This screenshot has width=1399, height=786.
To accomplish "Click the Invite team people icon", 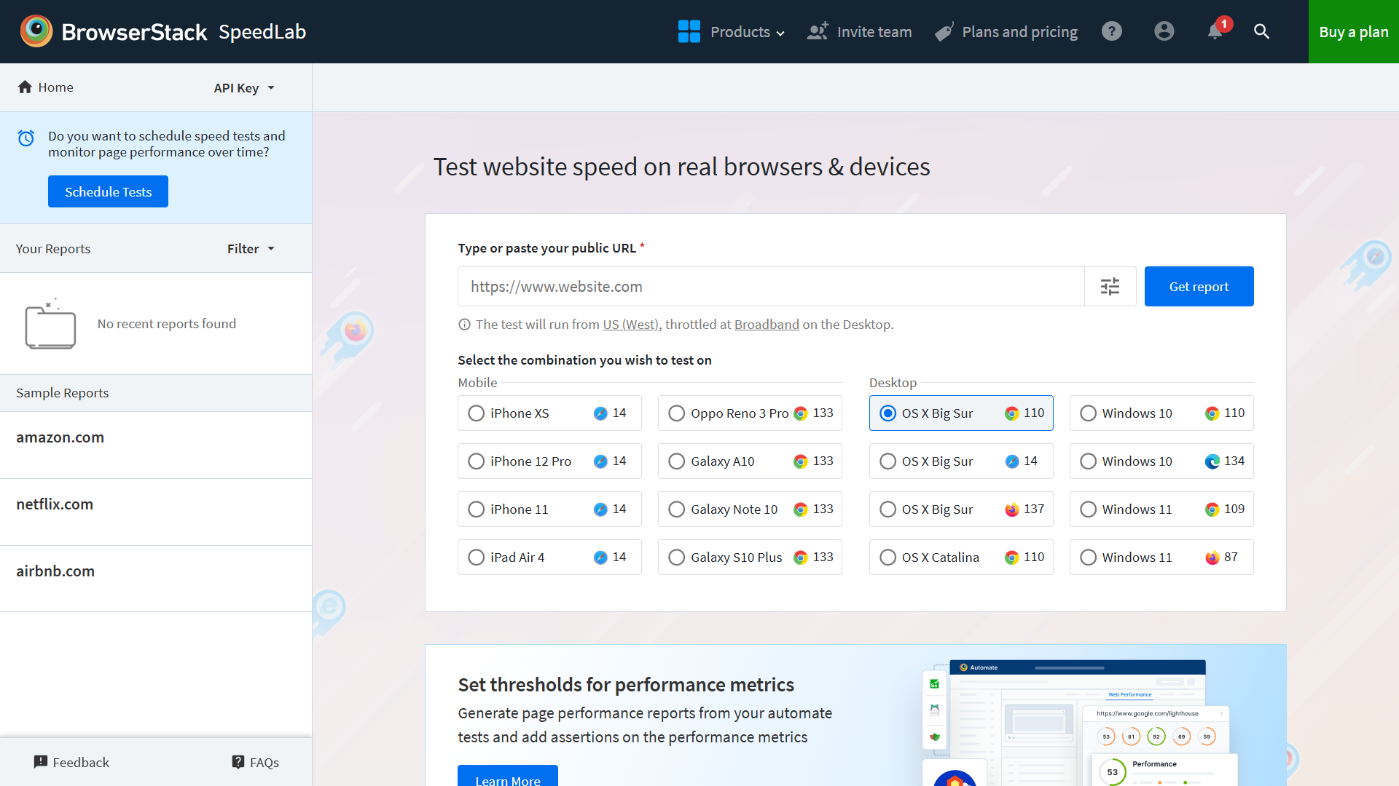I will pyautogui.click(x=818, y=31).
